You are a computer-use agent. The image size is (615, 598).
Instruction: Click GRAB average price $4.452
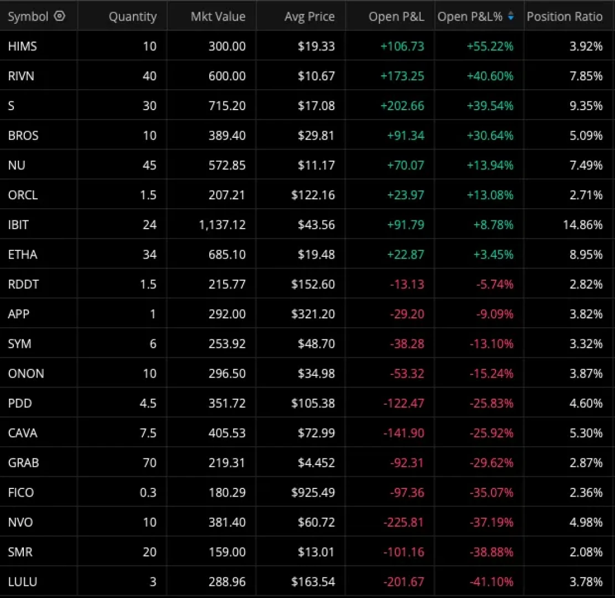coord(316,463)
